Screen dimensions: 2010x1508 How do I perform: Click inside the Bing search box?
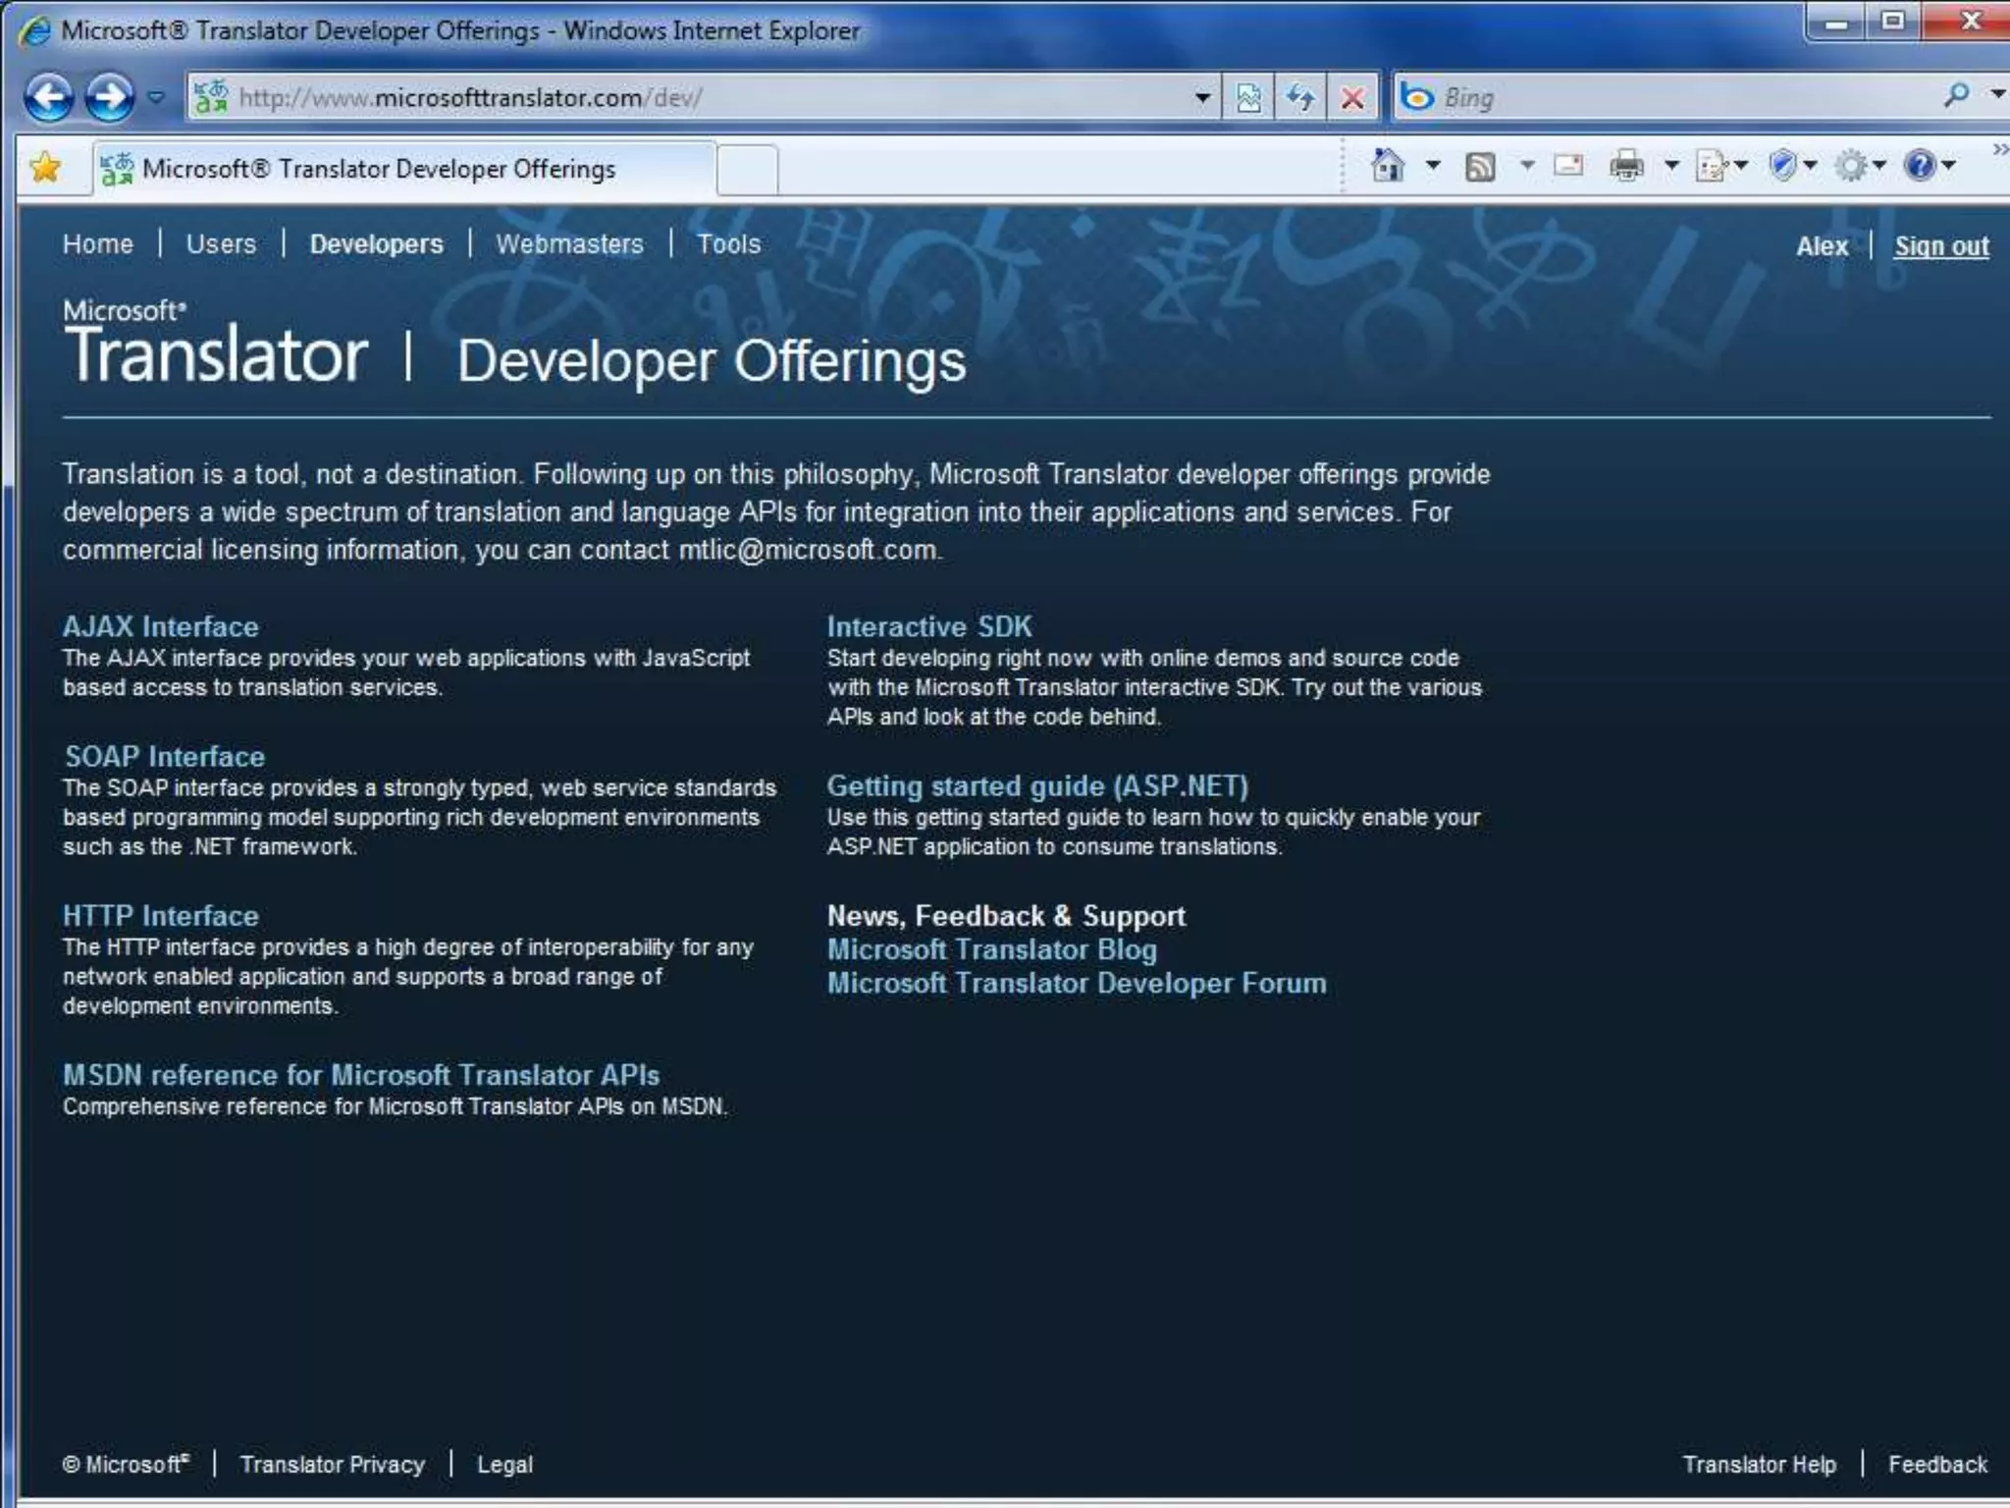coord(1668,97)
